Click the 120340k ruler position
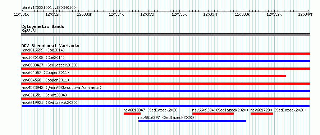This screenshot has width=320, height=135. [306, 14]
